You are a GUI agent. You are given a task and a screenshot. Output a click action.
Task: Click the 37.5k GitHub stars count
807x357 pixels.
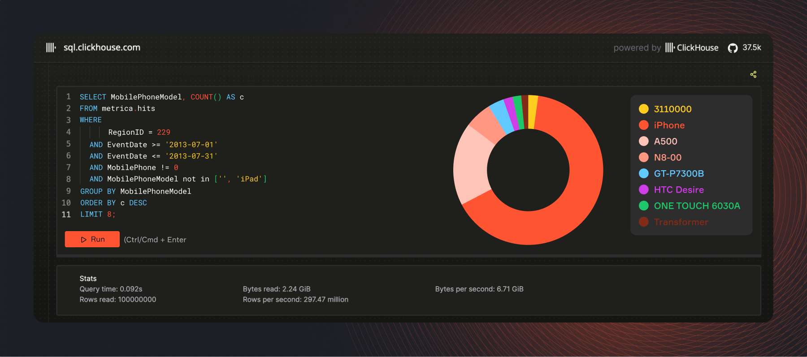752,47
